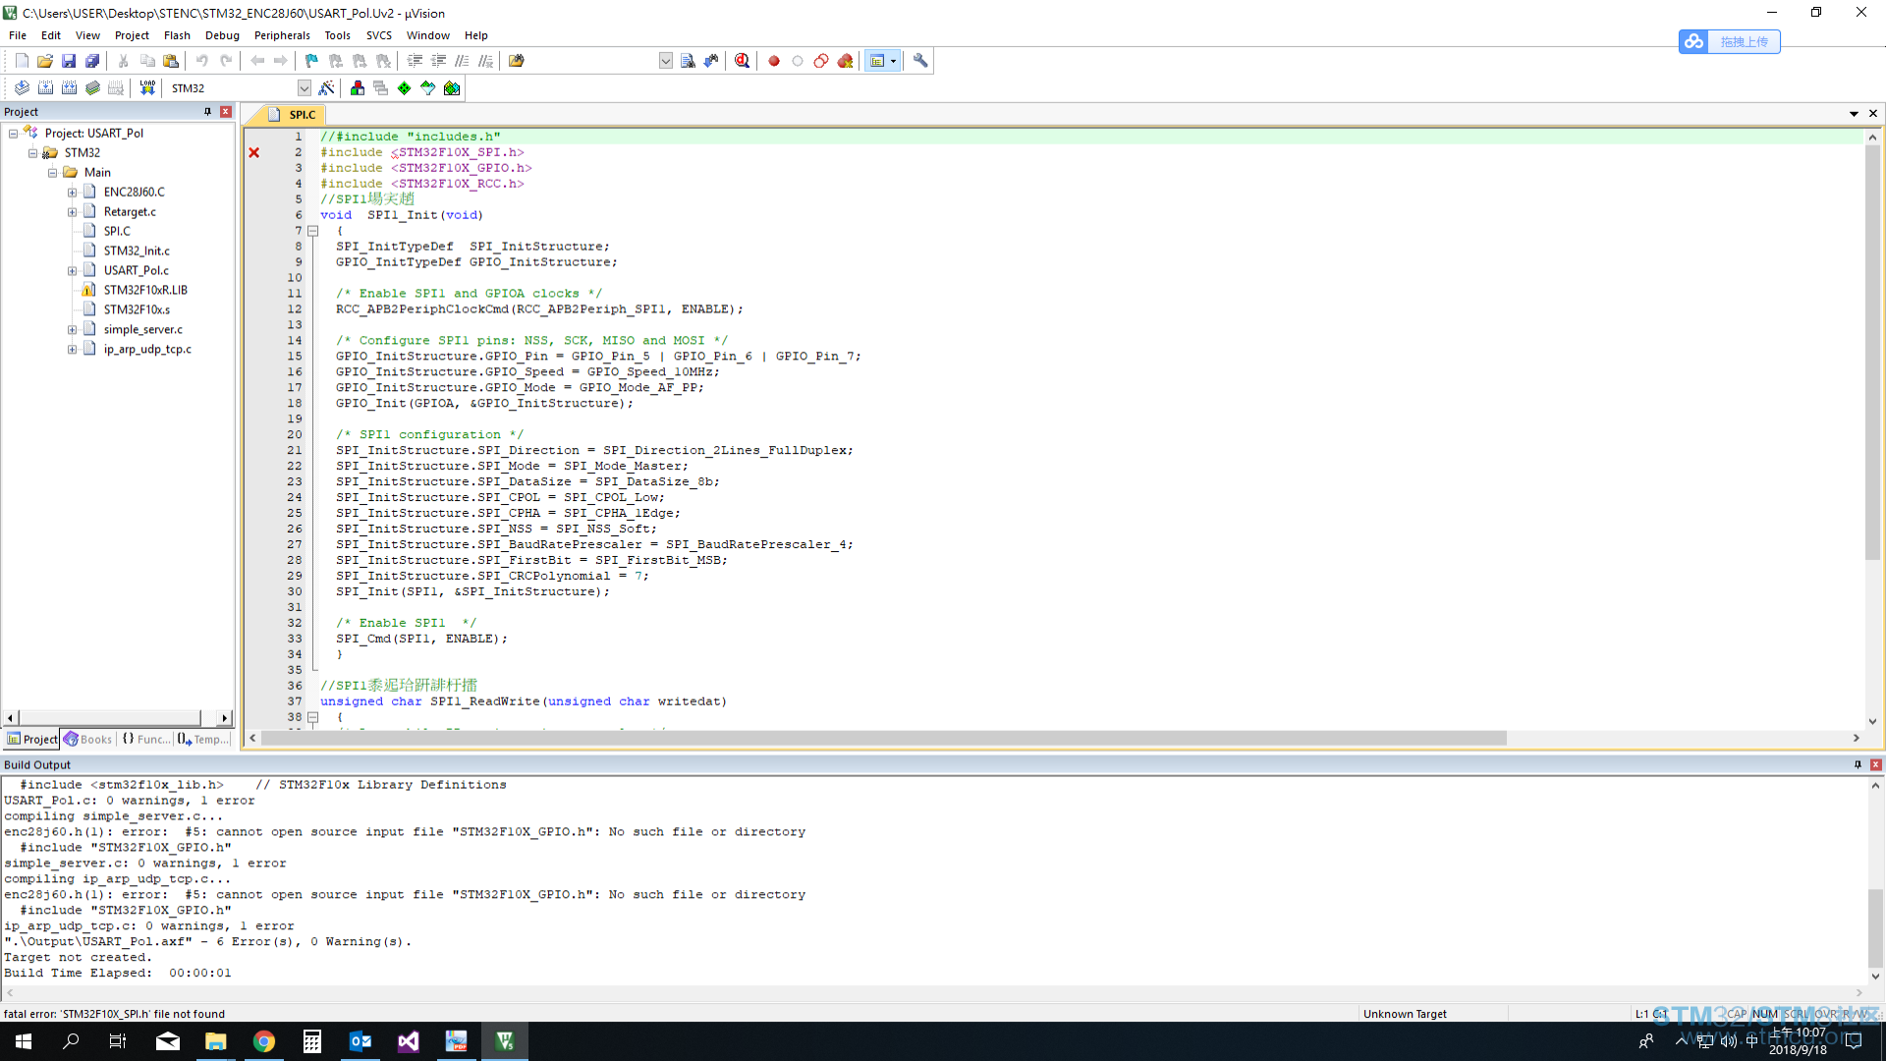1886x1061 pixels.
Task: Open the Windows Start menu
Action: coord(24,1041)
